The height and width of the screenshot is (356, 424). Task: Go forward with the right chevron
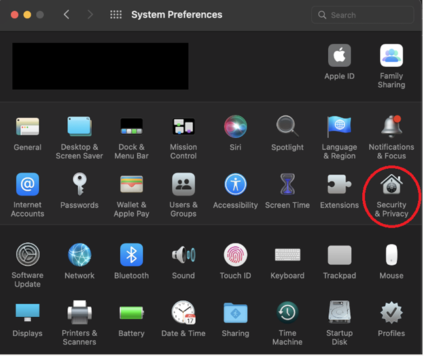tap(90, 14)
